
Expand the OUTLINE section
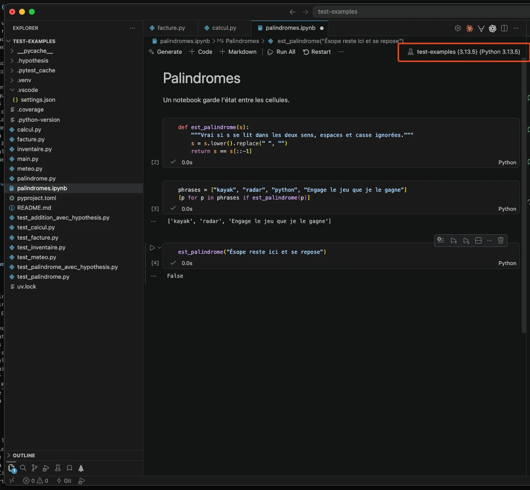(x=23, y=455)
